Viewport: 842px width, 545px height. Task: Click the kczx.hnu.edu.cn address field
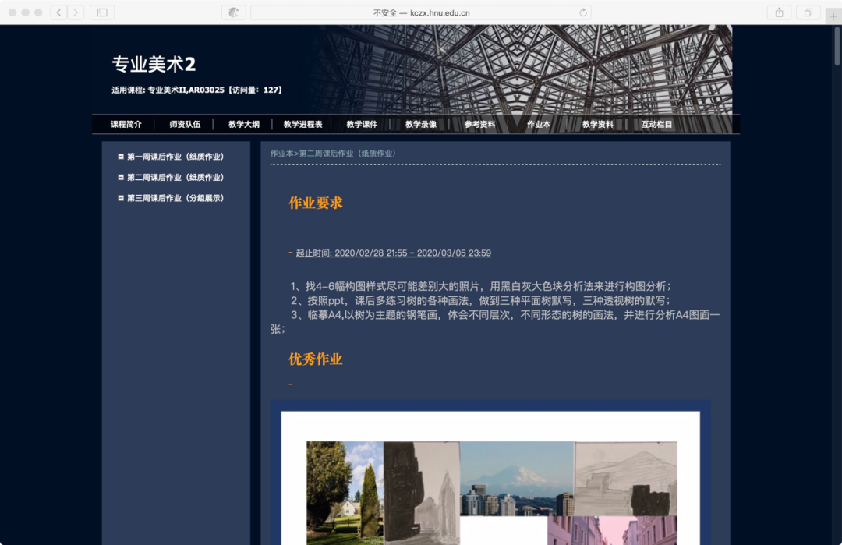point(421,12)
